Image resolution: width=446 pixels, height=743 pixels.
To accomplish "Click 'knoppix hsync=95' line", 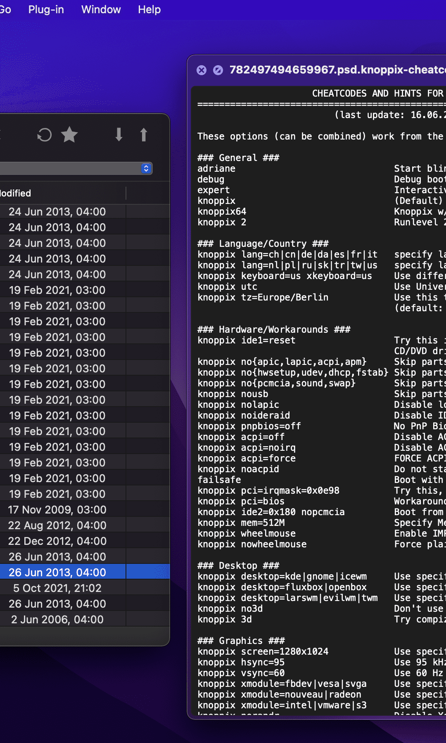I will click(241, 662).
